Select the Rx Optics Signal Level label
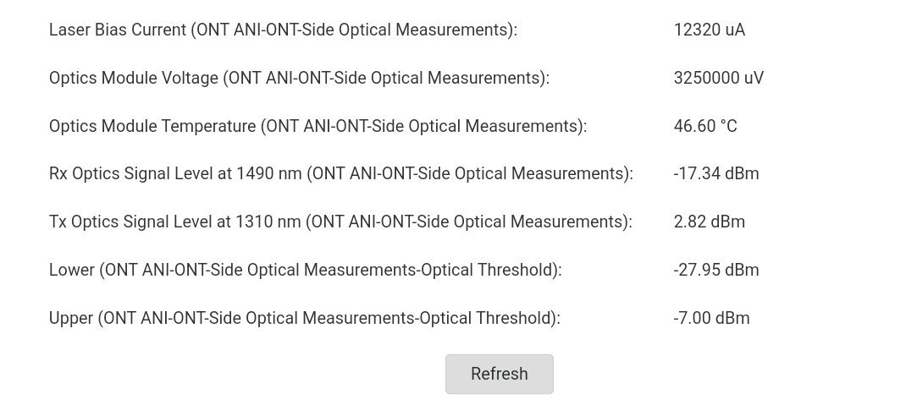This screenshot has width=906, height=416. click(341, 173)
